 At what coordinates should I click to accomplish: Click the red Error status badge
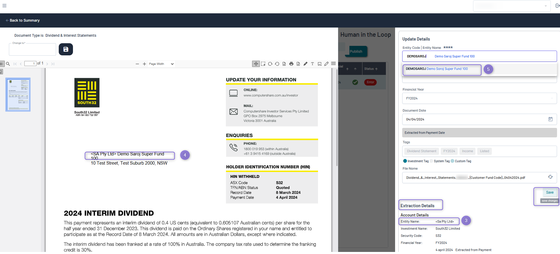click(x=370, y=82)
